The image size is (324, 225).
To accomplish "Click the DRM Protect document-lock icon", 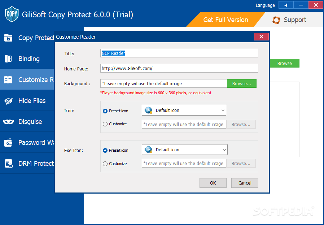I will pyautogui.click(x=8, y=163).
